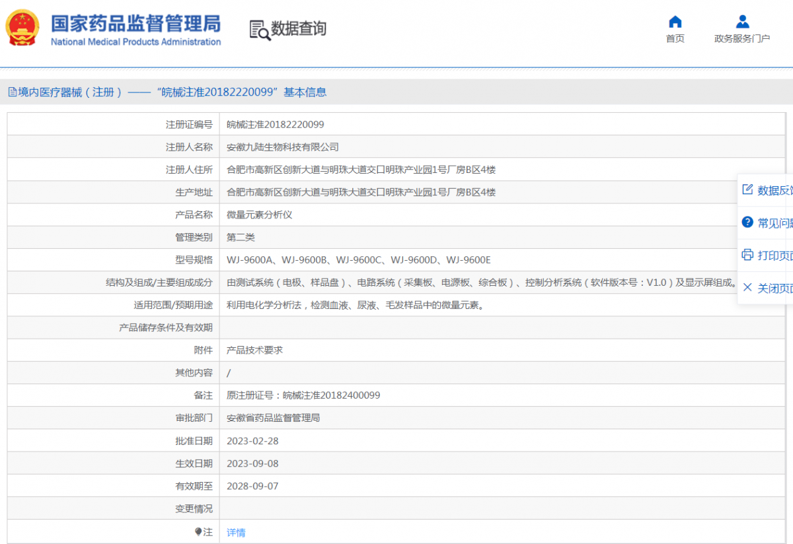Click the 其他内容 label cell
This screenshot has width=793, height=544.
[x=114, y=372]
